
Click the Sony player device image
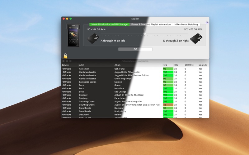(73, 35)
